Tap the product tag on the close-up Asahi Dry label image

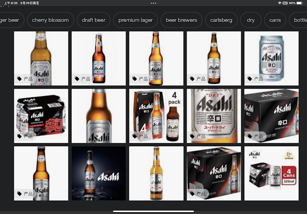(198, 136)
